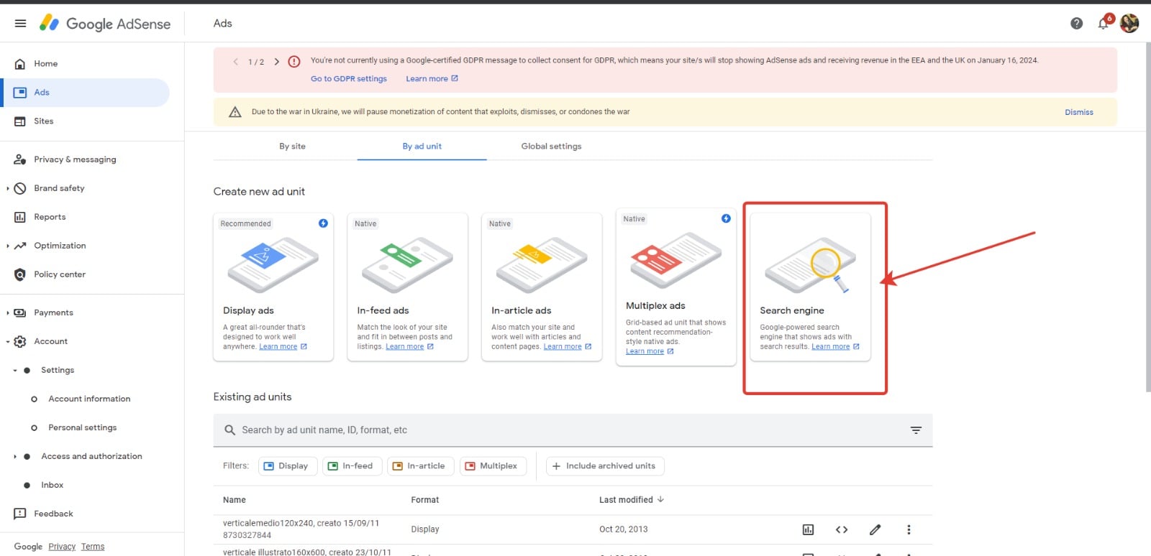View report for verticalemedio120x240 unit
Viewport: 1151px width, 556px height.
click(808, 530)
